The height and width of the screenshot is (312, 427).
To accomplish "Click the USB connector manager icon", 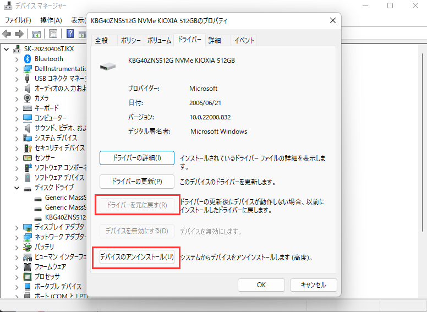I will pos(27,79).
